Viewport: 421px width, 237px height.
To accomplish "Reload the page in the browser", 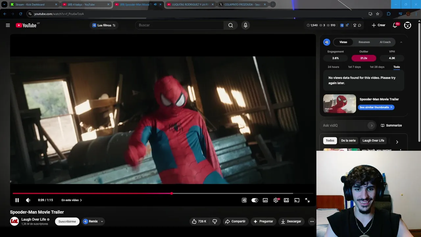I will (20, 14).
